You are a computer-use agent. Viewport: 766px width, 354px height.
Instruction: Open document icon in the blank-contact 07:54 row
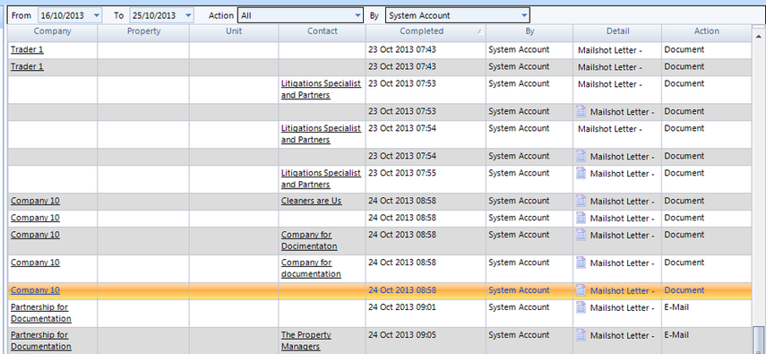(581, 156)
